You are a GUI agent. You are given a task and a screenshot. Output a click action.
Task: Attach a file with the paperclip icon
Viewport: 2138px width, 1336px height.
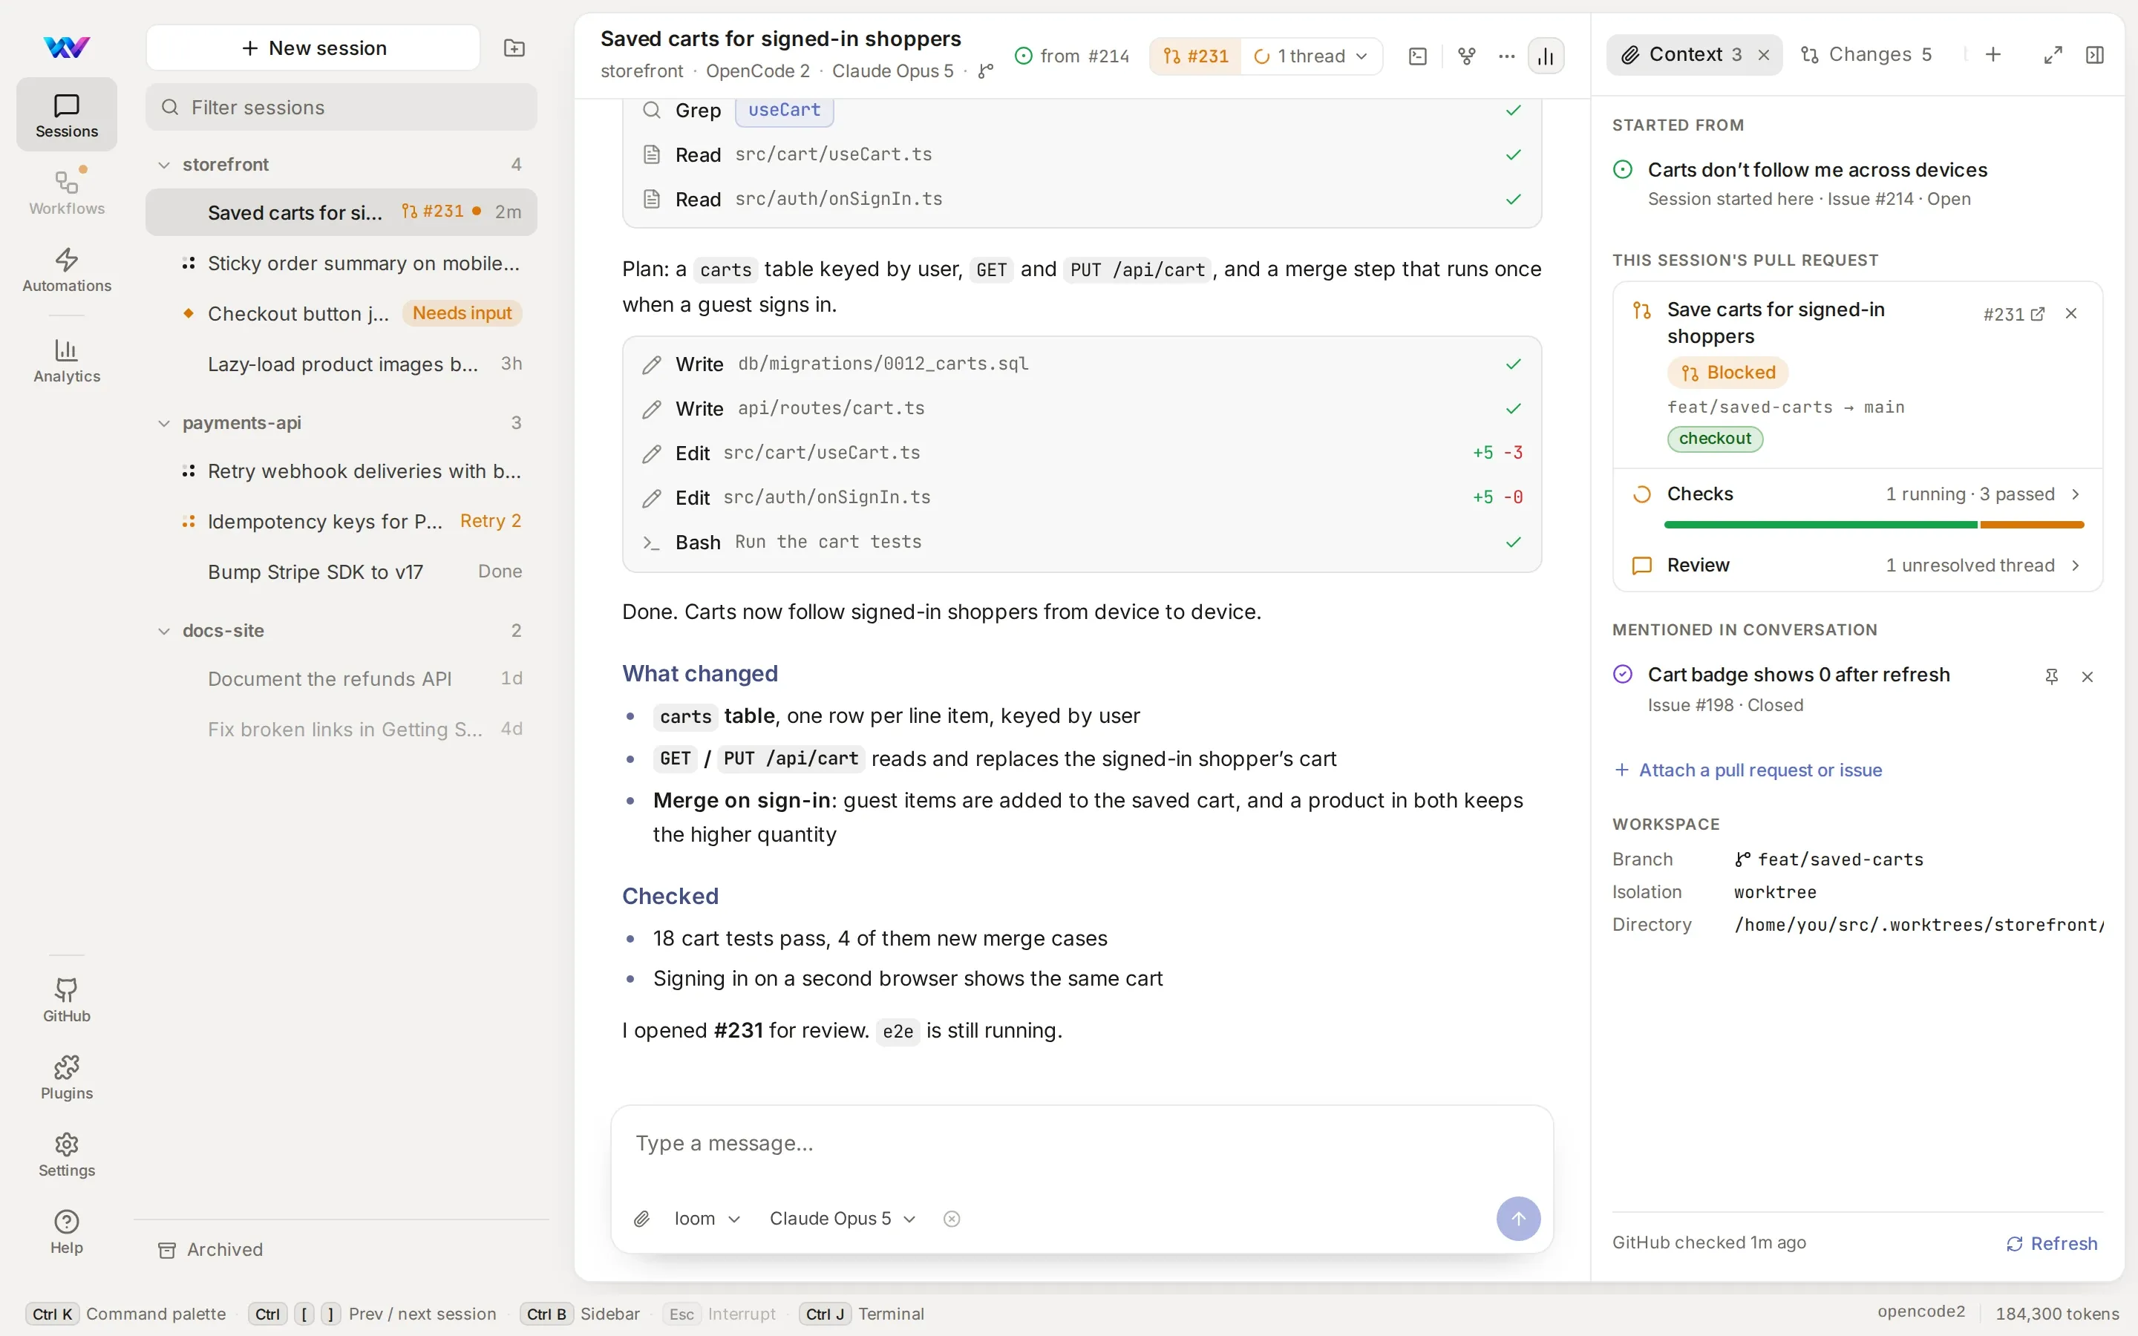click(642, 1219)
